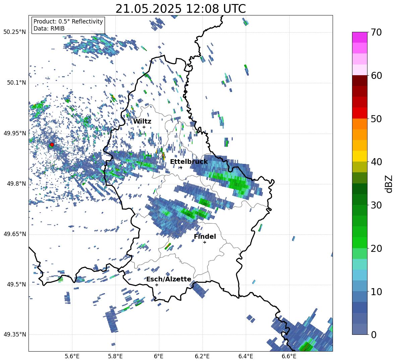Click the 6.4°E longitude label
The image size is (397, 363).
(x=245, y=356)
